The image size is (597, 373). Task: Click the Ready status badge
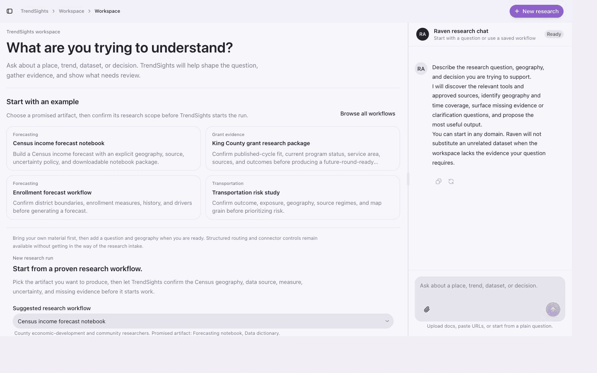(554, 34)
